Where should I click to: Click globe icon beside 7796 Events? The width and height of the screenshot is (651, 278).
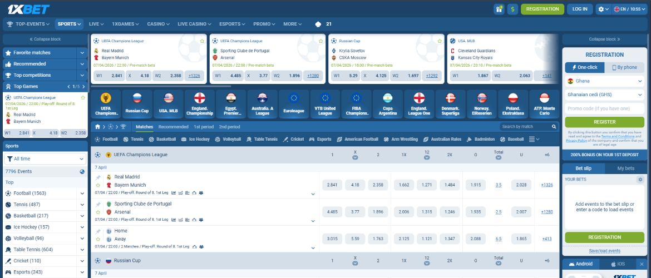(x=82, y=171)
